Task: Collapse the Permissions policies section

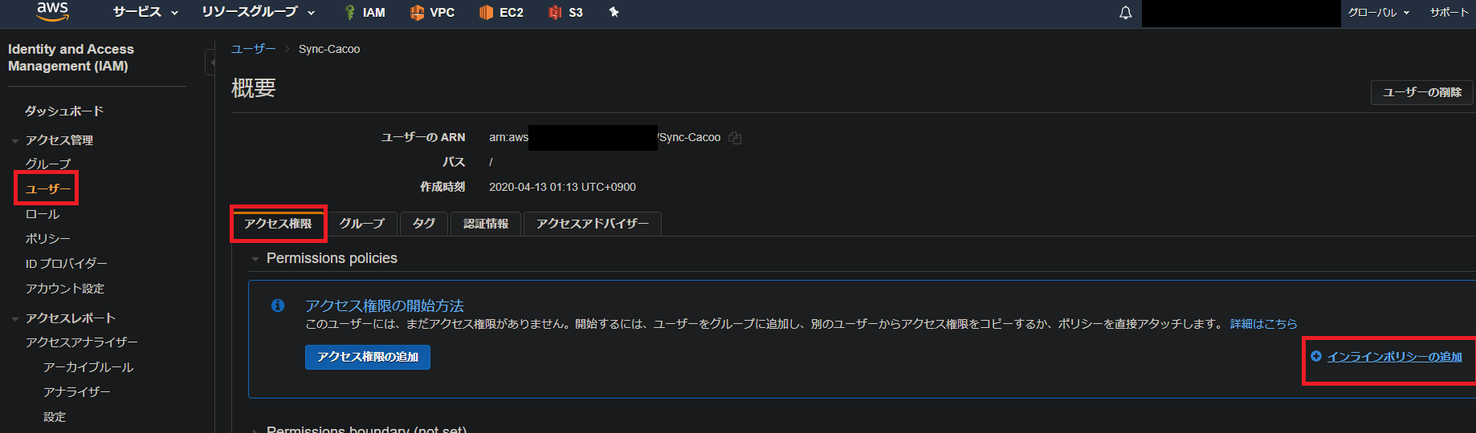Action: coord(255,259)
